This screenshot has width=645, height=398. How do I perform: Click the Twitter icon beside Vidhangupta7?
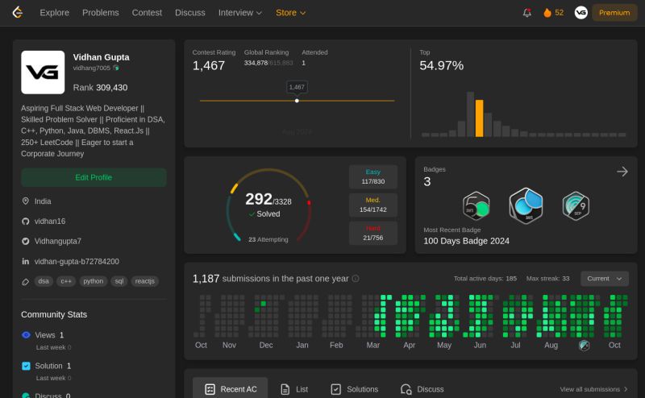(26, 242)
